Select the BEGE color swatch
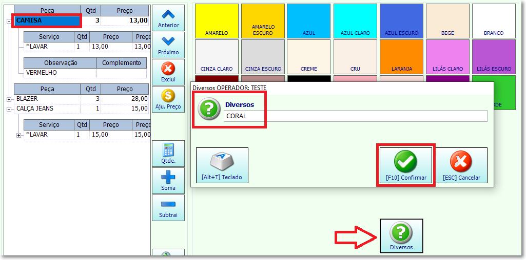This screenshot has width=526, height=260. (448, 21)
